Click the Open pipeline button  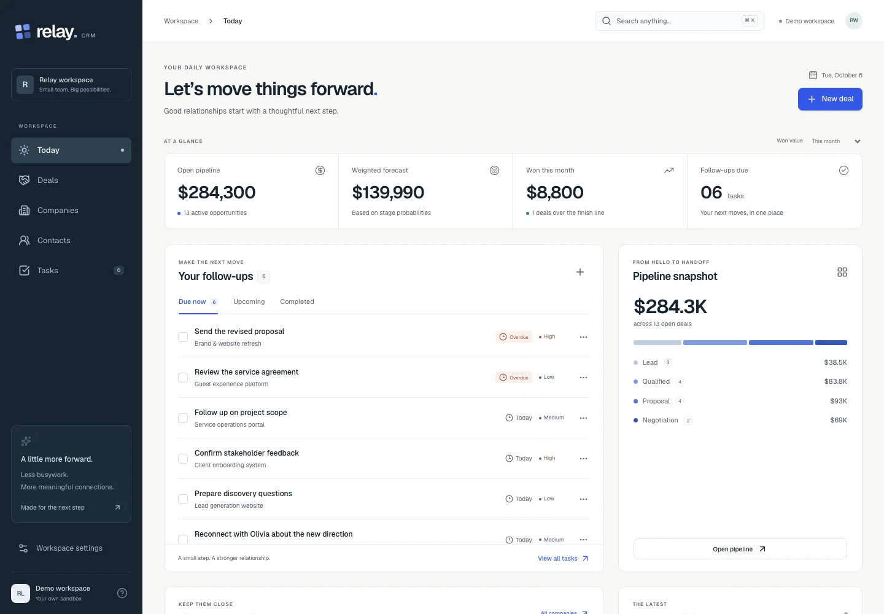click(740, 550)
